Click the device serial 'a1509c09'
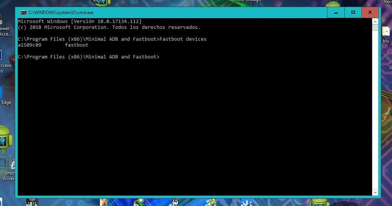 tap(30, 45)
